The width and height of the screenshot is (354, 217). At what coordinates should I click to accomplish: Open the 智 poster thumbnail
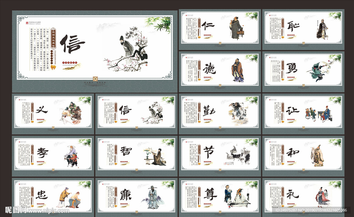click(x=136, y=156)
